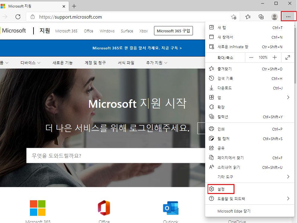This screenshot has height=223, width=297.
Task: Open 다운로드 from the menu
Action: click(x=250, y=88)
